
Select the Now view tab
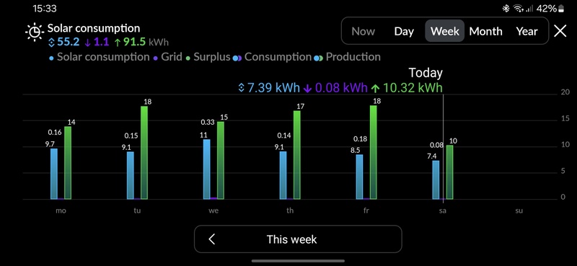tap(363, 31)
